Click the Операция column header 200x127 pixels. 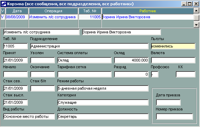point(53,11)
